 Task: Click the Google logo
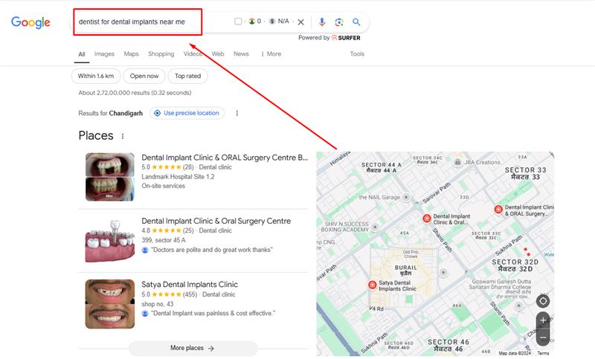click(x=30, y=22)
